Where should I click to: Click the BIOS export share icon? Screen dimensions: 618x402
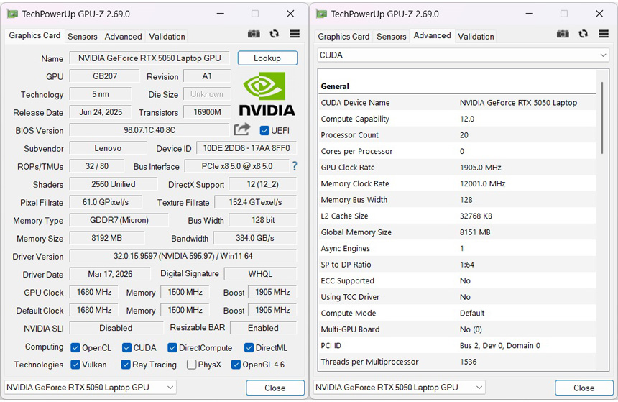[242, 129]
